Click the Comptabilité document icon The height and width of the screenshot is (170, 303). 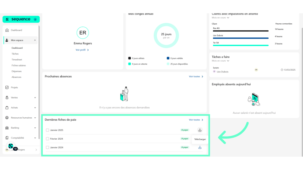click(x=7, y=138)
